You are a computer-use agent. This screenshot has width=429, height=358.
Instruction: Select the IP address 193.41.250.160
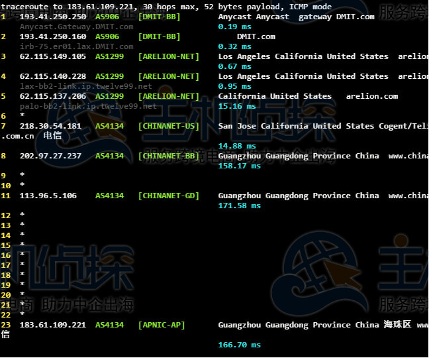click(53, 36)
